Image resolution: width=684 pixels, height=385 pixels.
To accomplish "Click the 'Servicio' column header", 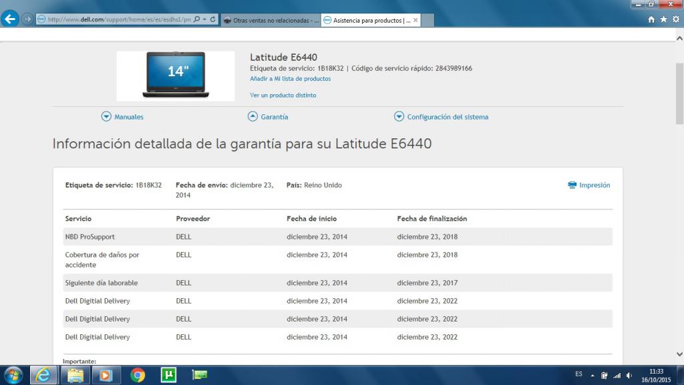I will (x=78, y=219).
